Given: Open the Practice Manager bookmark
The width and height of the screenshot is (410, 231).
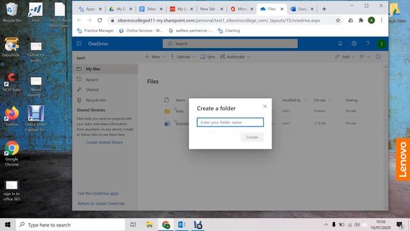Looking at the screenshot, I should (x=95, y=31).
